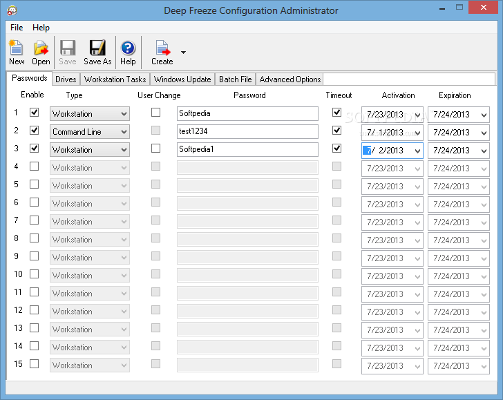Check User Change checkbox for row 3
This screenshot has width=503, height=400.
(x=156, y=149)
